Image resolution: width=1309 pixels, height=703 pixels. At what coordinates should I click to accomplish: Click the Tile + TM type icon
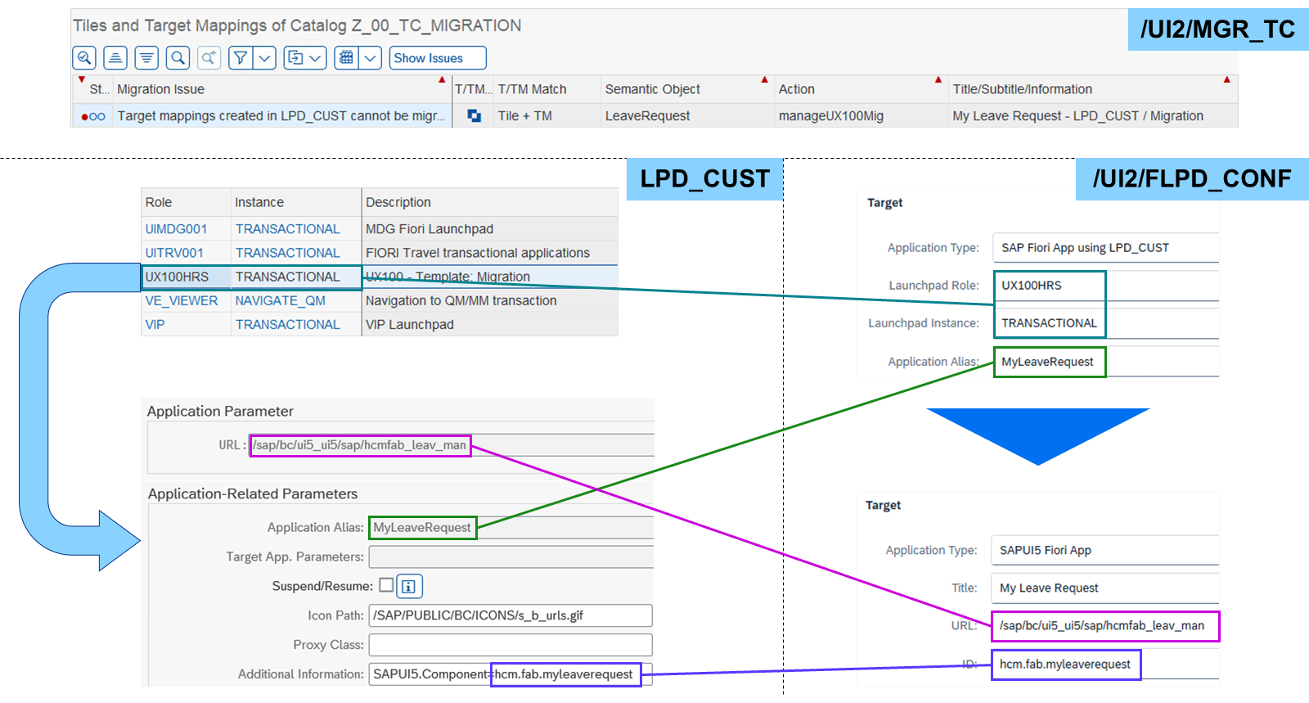coord(474,116)
